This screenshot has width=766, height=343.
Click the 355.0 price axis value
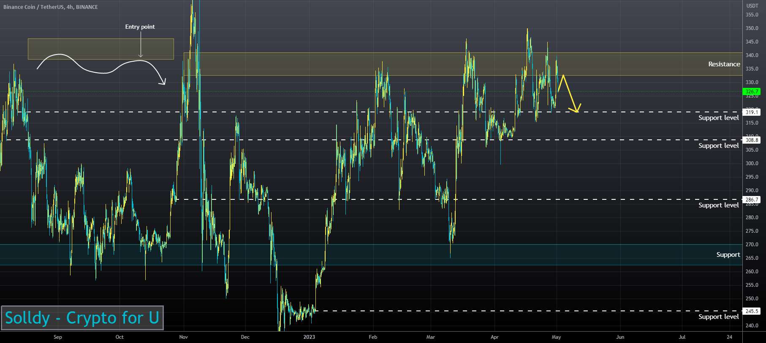point(752,15)
